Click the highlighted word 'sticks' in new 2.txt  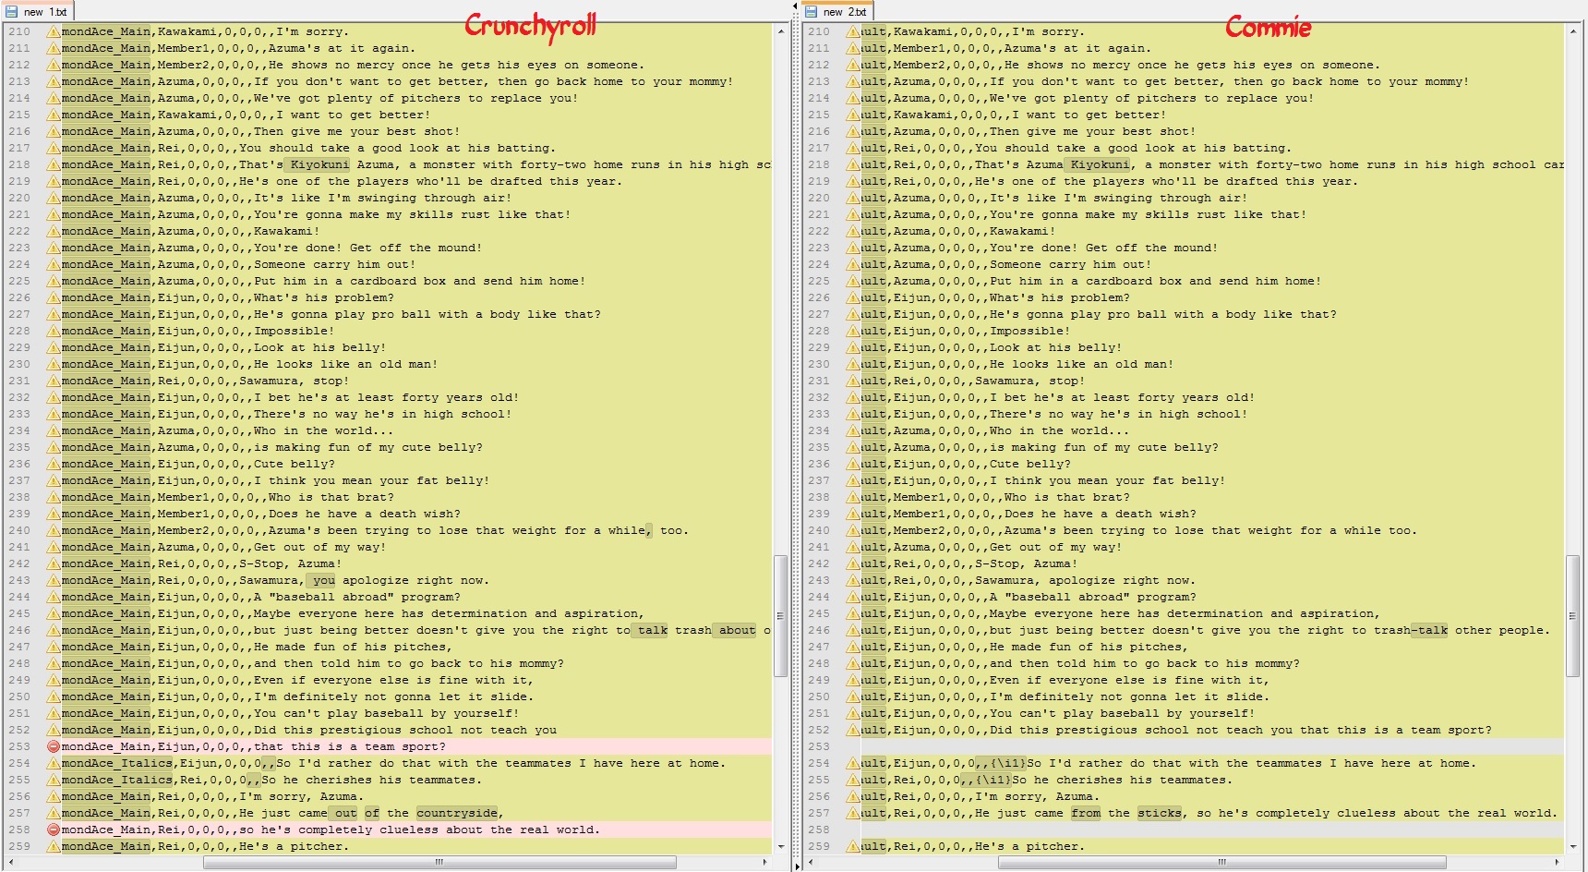tap(1160, 813)
